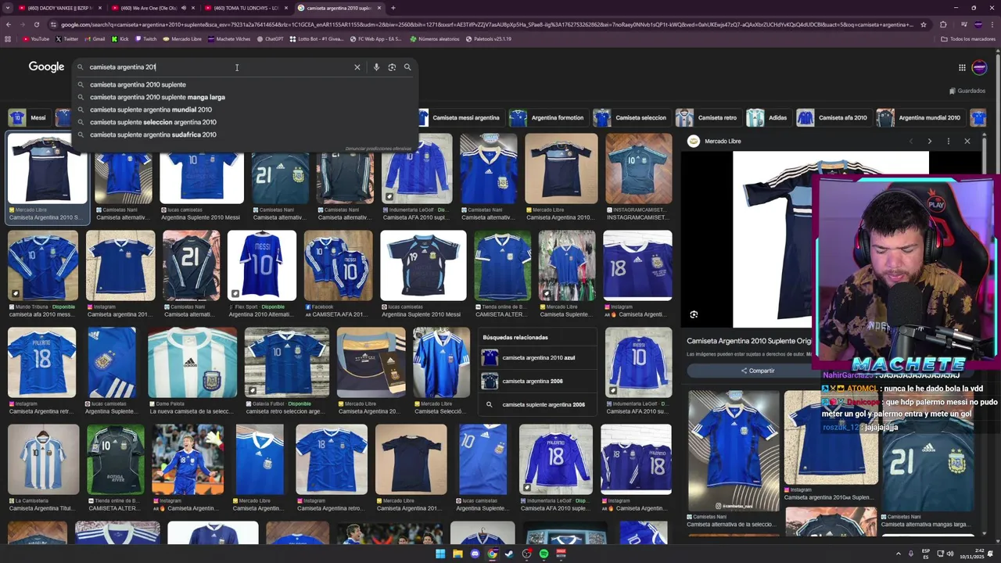The image size is (1001, 563).
Task: Show hidden system tray icons
Action: tap(899, 554)
